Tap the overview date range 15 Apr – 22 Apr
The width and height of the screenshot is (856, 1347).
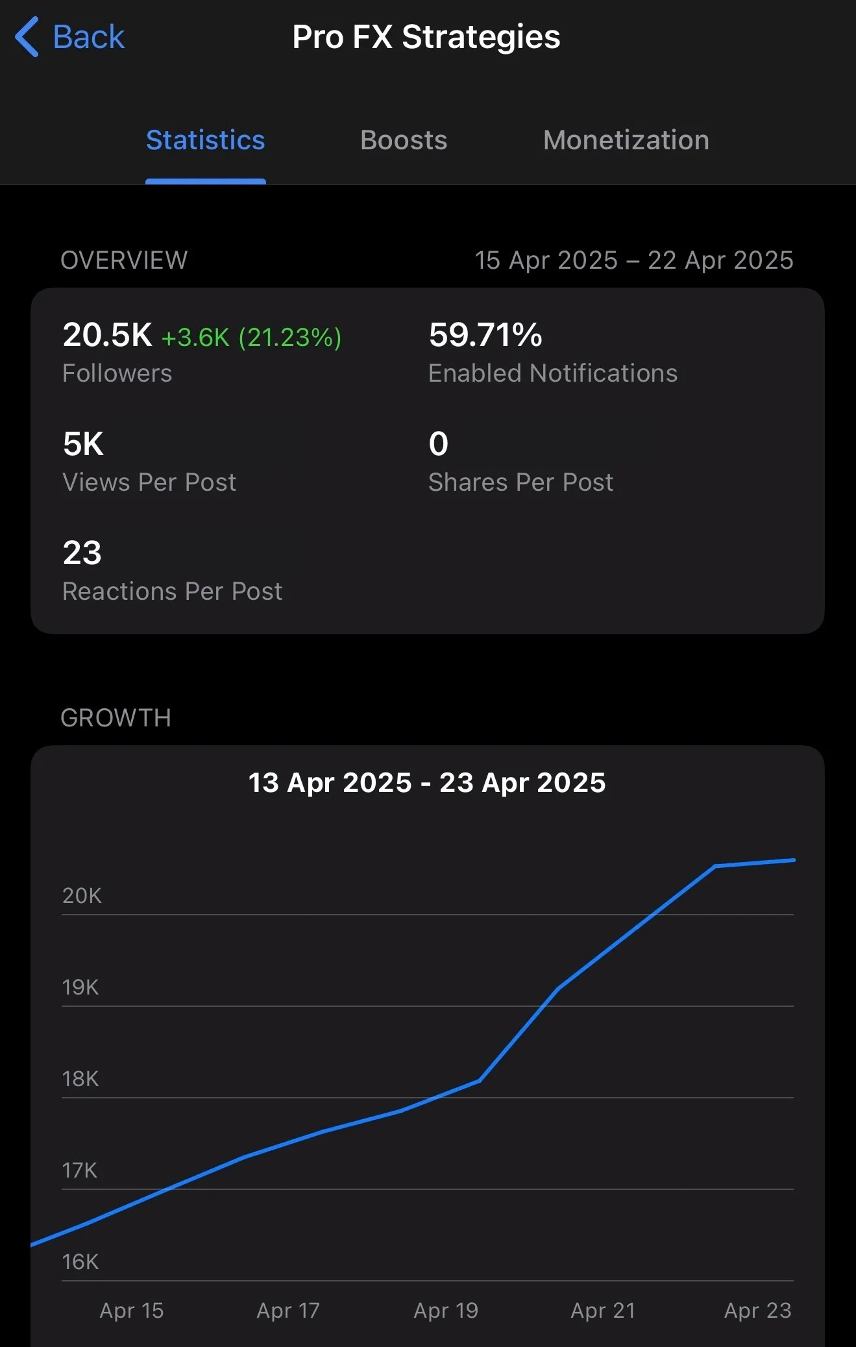coord(634,260)
